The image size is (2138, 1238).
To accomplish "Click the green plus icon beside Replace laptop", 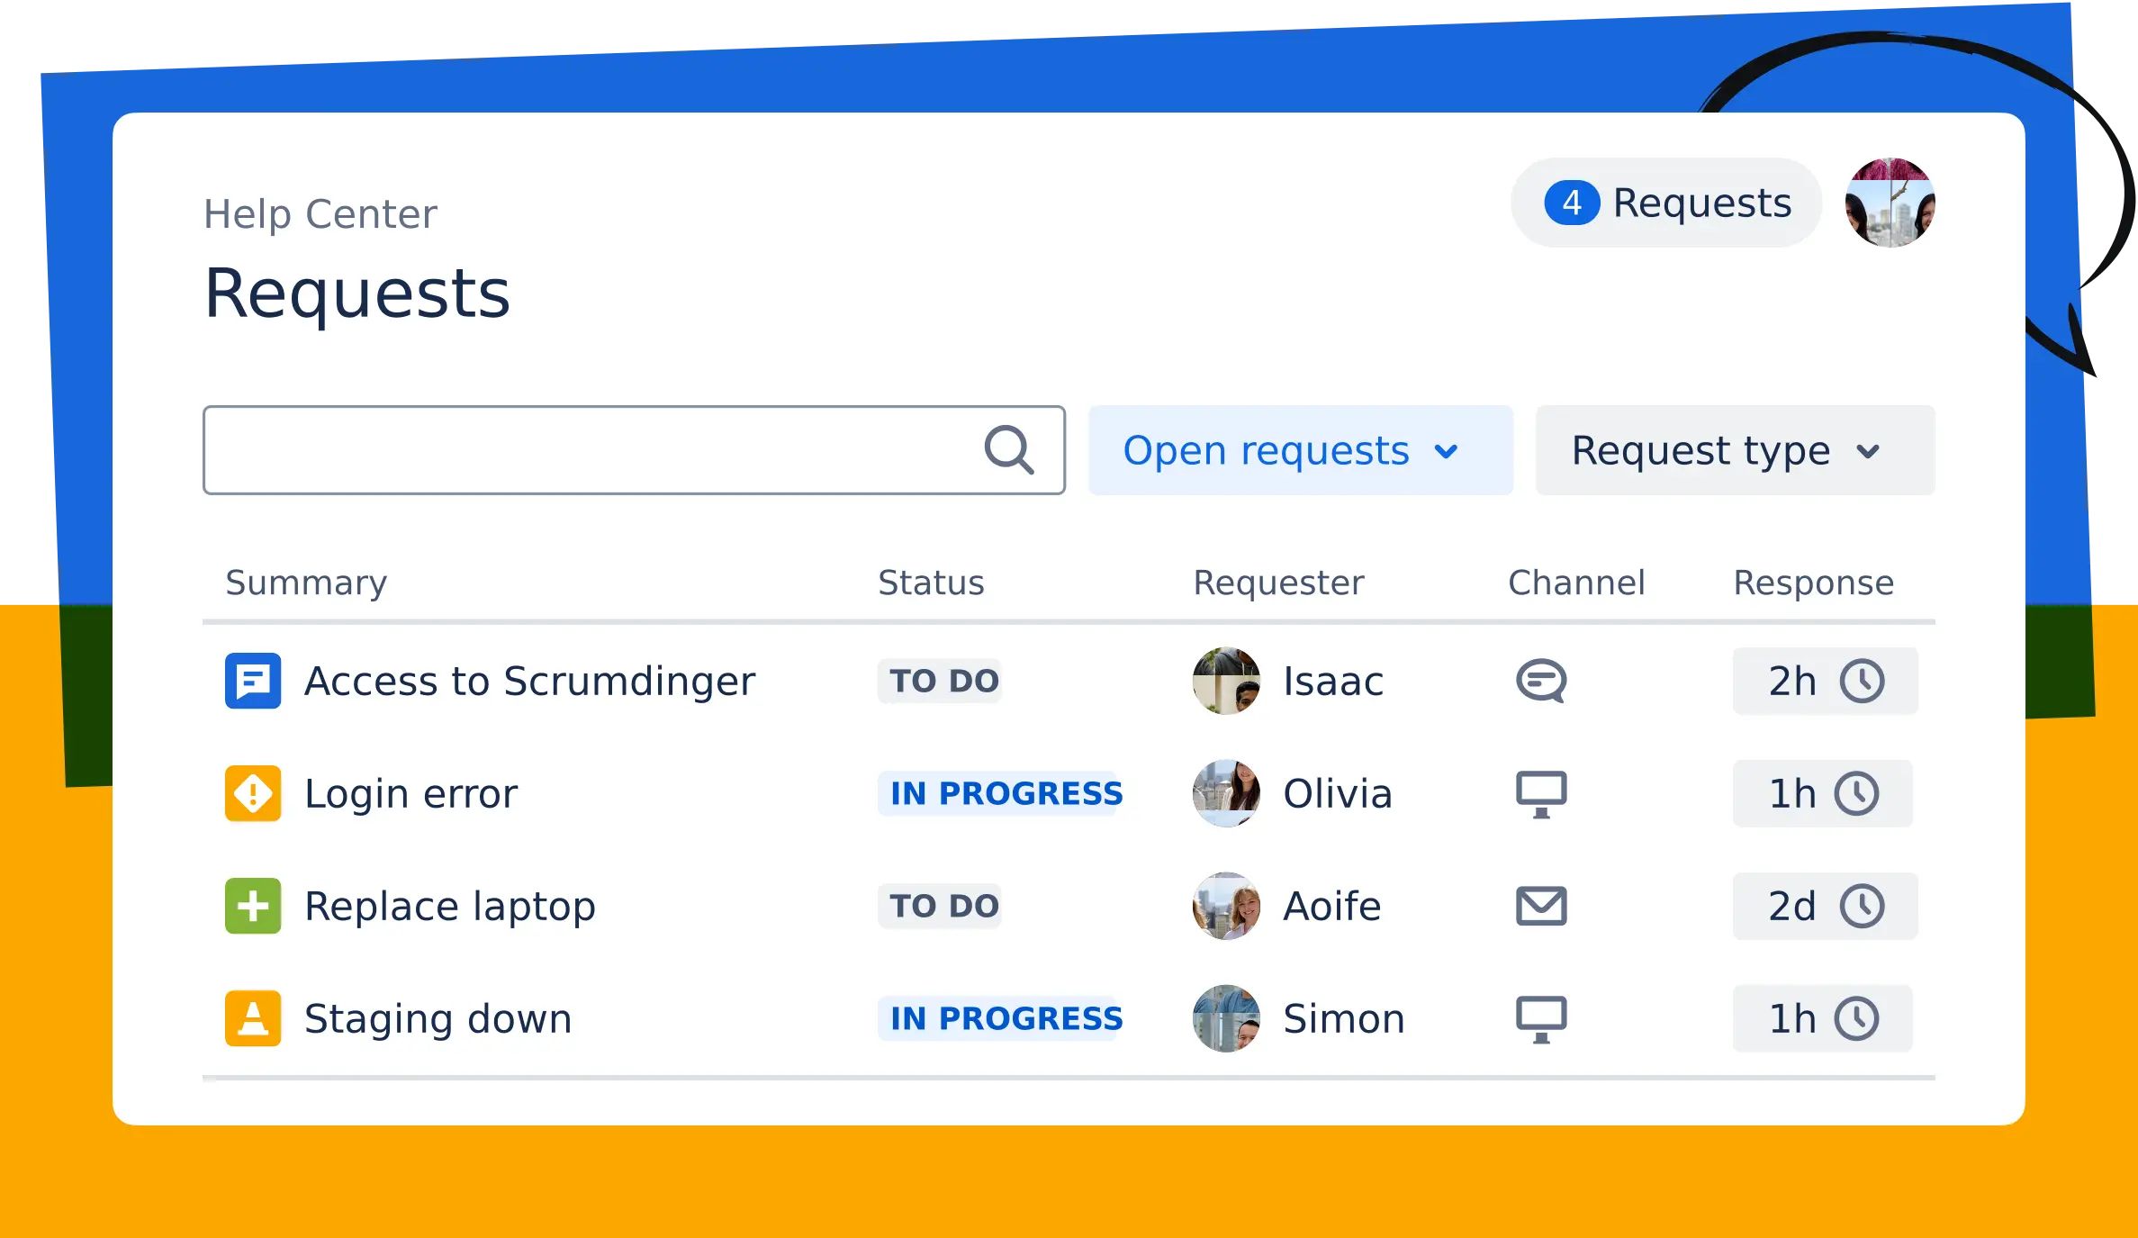I will (253, 906).
